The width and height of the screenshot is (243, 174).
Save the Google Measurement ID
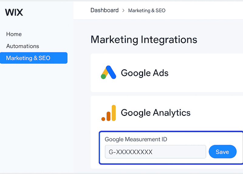click(223, 152)
